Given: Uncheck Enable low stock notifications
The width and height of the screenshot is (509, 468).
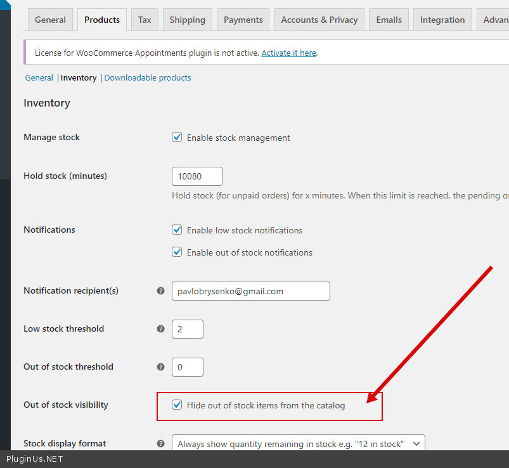Looking at the screenshot, I should [x=177, y=230].
